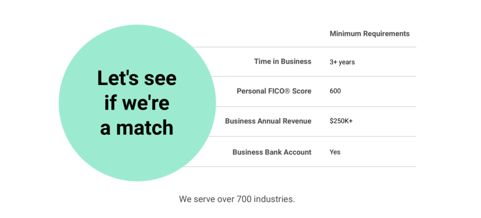Click the "a match" headline line
The image size is (481, 218).
[137, 128]
